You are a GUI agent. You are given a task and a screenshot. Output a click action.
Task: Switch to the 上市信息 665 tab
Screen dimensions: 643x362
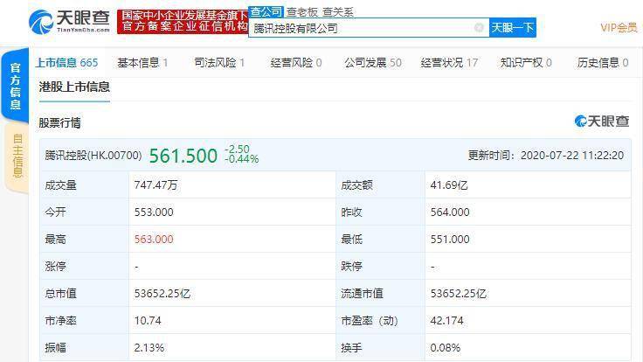click(x=67, y=62)
